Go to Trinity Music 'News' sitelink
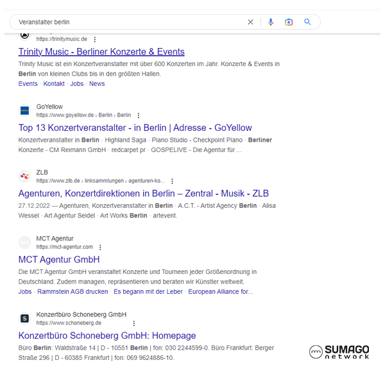 [x=97, y=83]
